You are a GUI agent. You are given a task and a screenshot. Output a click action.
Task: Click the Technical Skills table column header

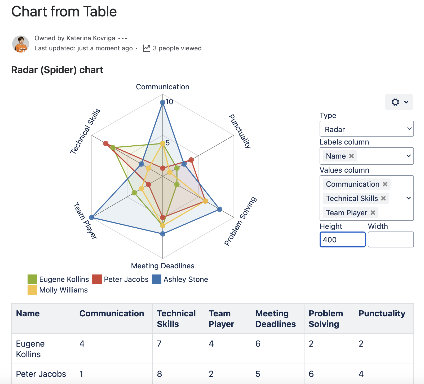(176, 318)
